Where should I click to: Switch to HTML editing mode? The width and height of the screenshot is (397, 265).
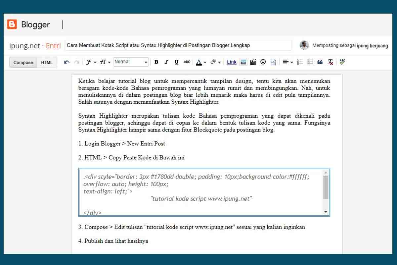click(x=47, y=62)
